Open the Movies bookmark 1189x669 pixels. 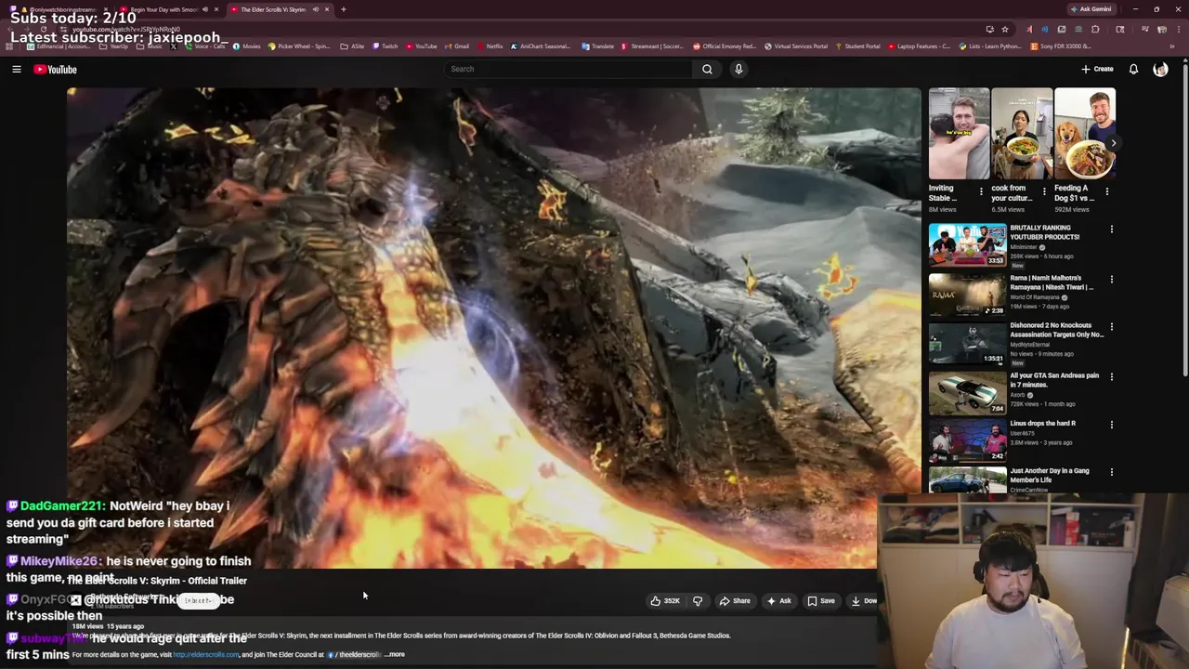[247, 46]
